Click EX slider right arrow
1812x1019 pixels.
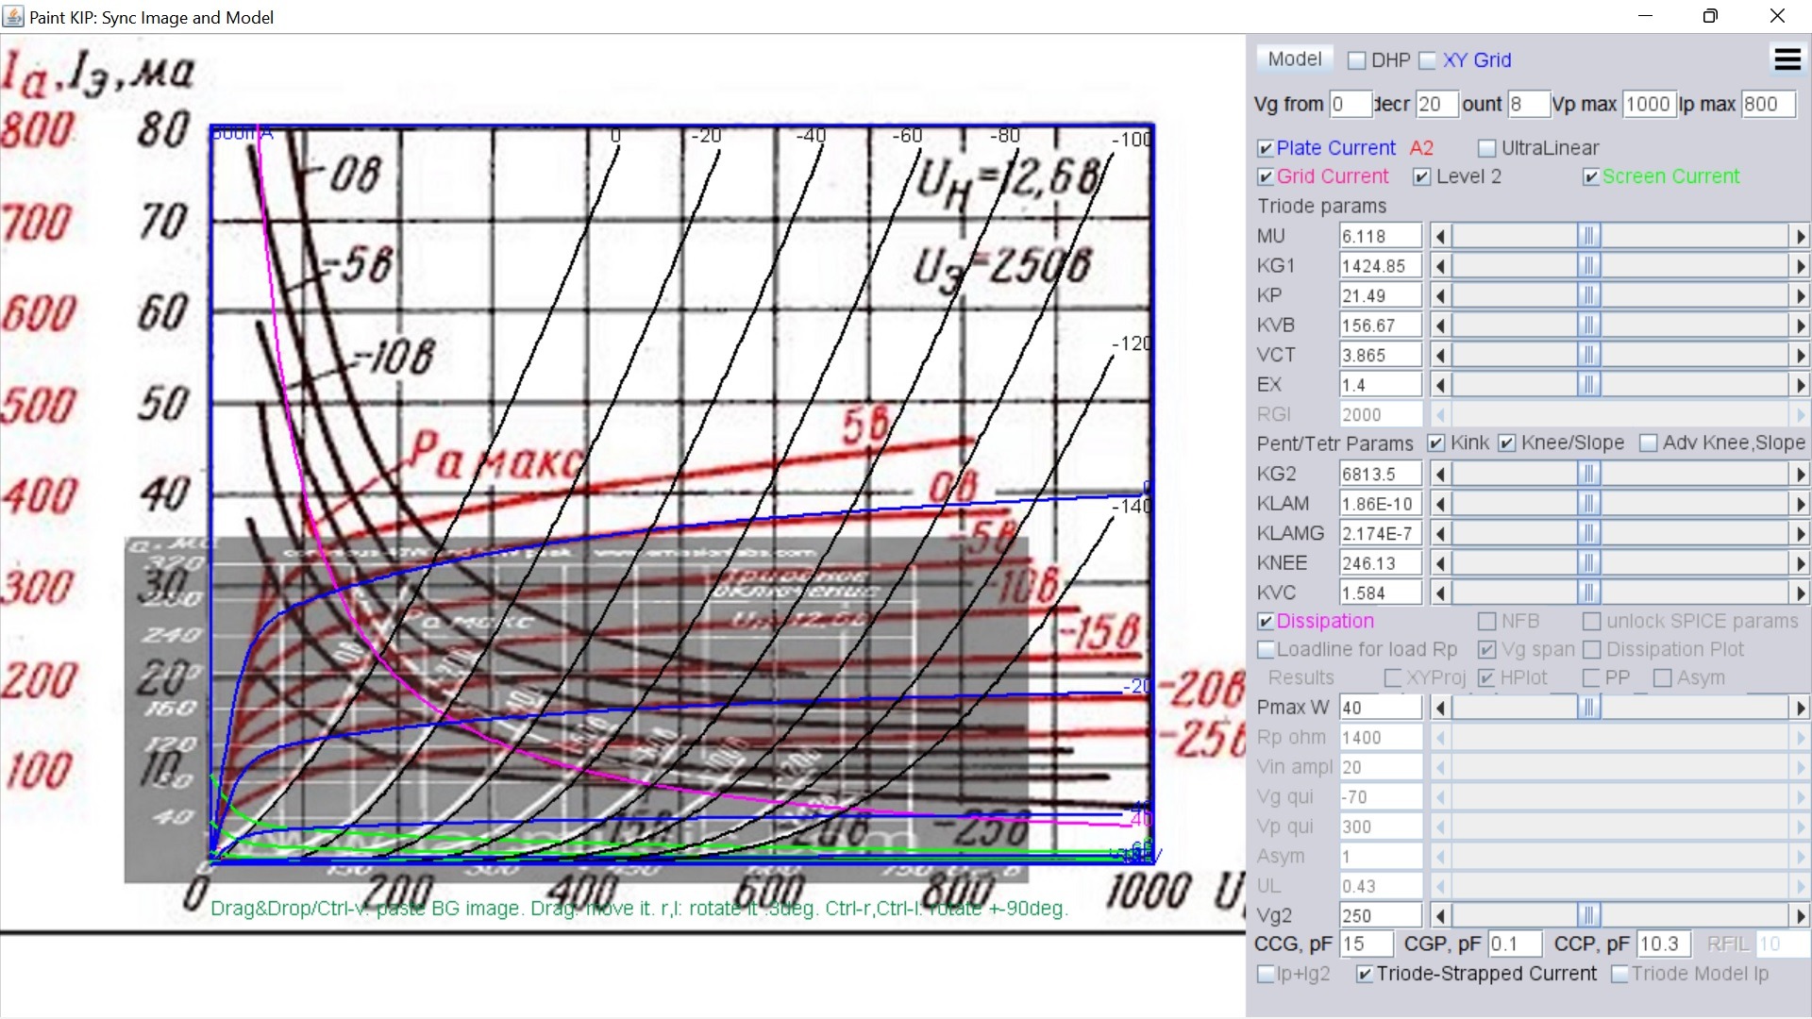pyautogui.click(x=1800, y=385)
